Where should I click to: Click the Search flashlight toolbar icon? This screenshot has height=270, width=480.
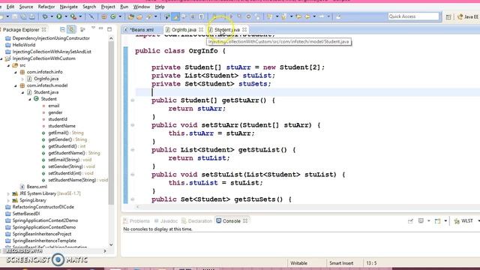(149, 16)
